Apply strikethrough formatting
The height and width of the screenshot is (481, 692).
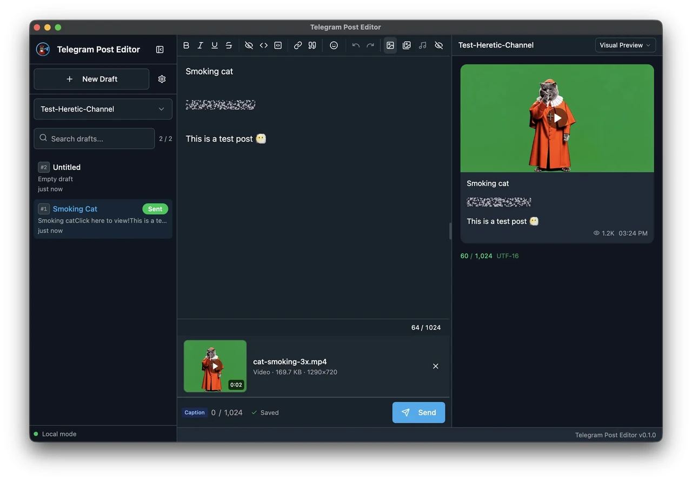[x=229, y=45]
